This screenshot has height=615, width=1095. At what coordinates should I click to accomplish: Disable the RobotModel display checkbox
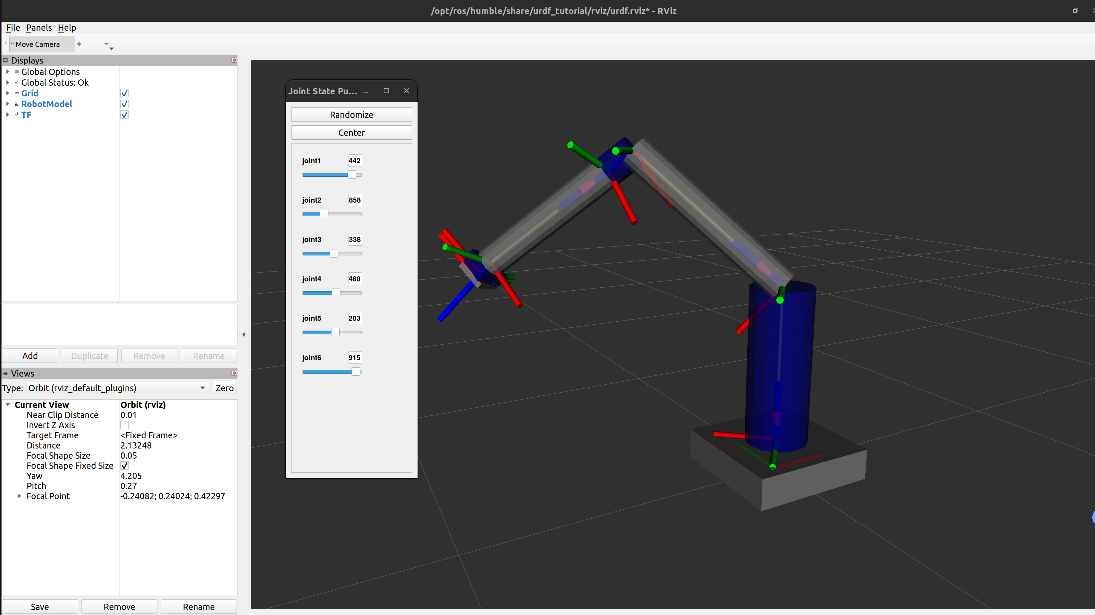pos(125,104)
